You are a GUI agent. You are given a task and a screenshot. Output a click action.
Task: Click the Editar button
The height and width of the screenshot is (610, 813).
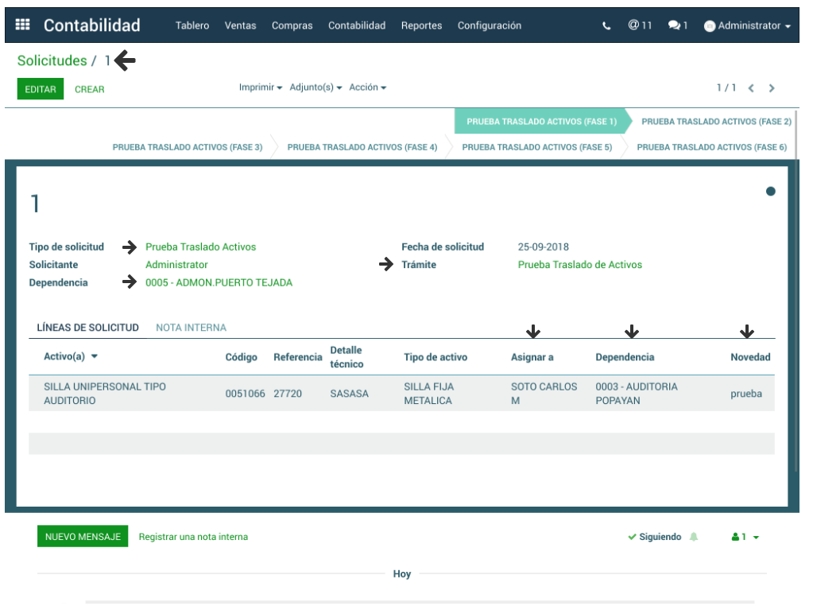[41, 89]
